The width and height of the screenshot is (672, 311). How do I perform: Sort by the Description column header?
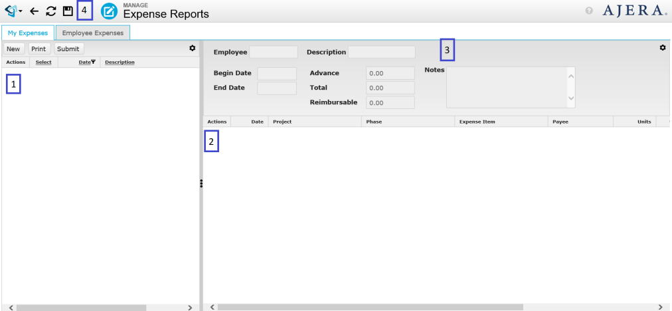pyautogui.click(x=120, y=62)
